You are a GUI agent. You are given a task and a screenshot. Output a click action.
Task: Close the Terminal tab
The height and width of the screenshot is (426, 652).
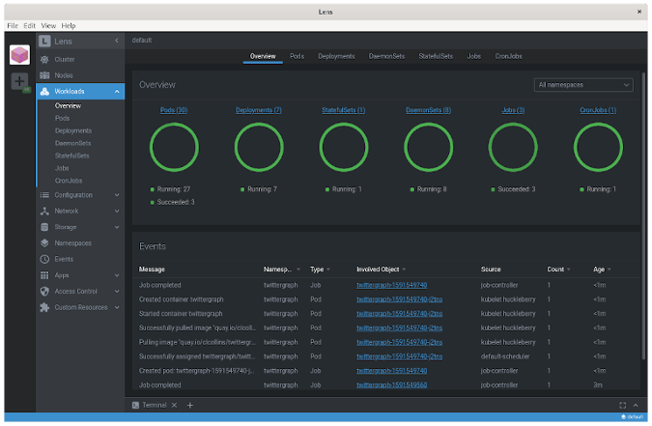point(176,405)
